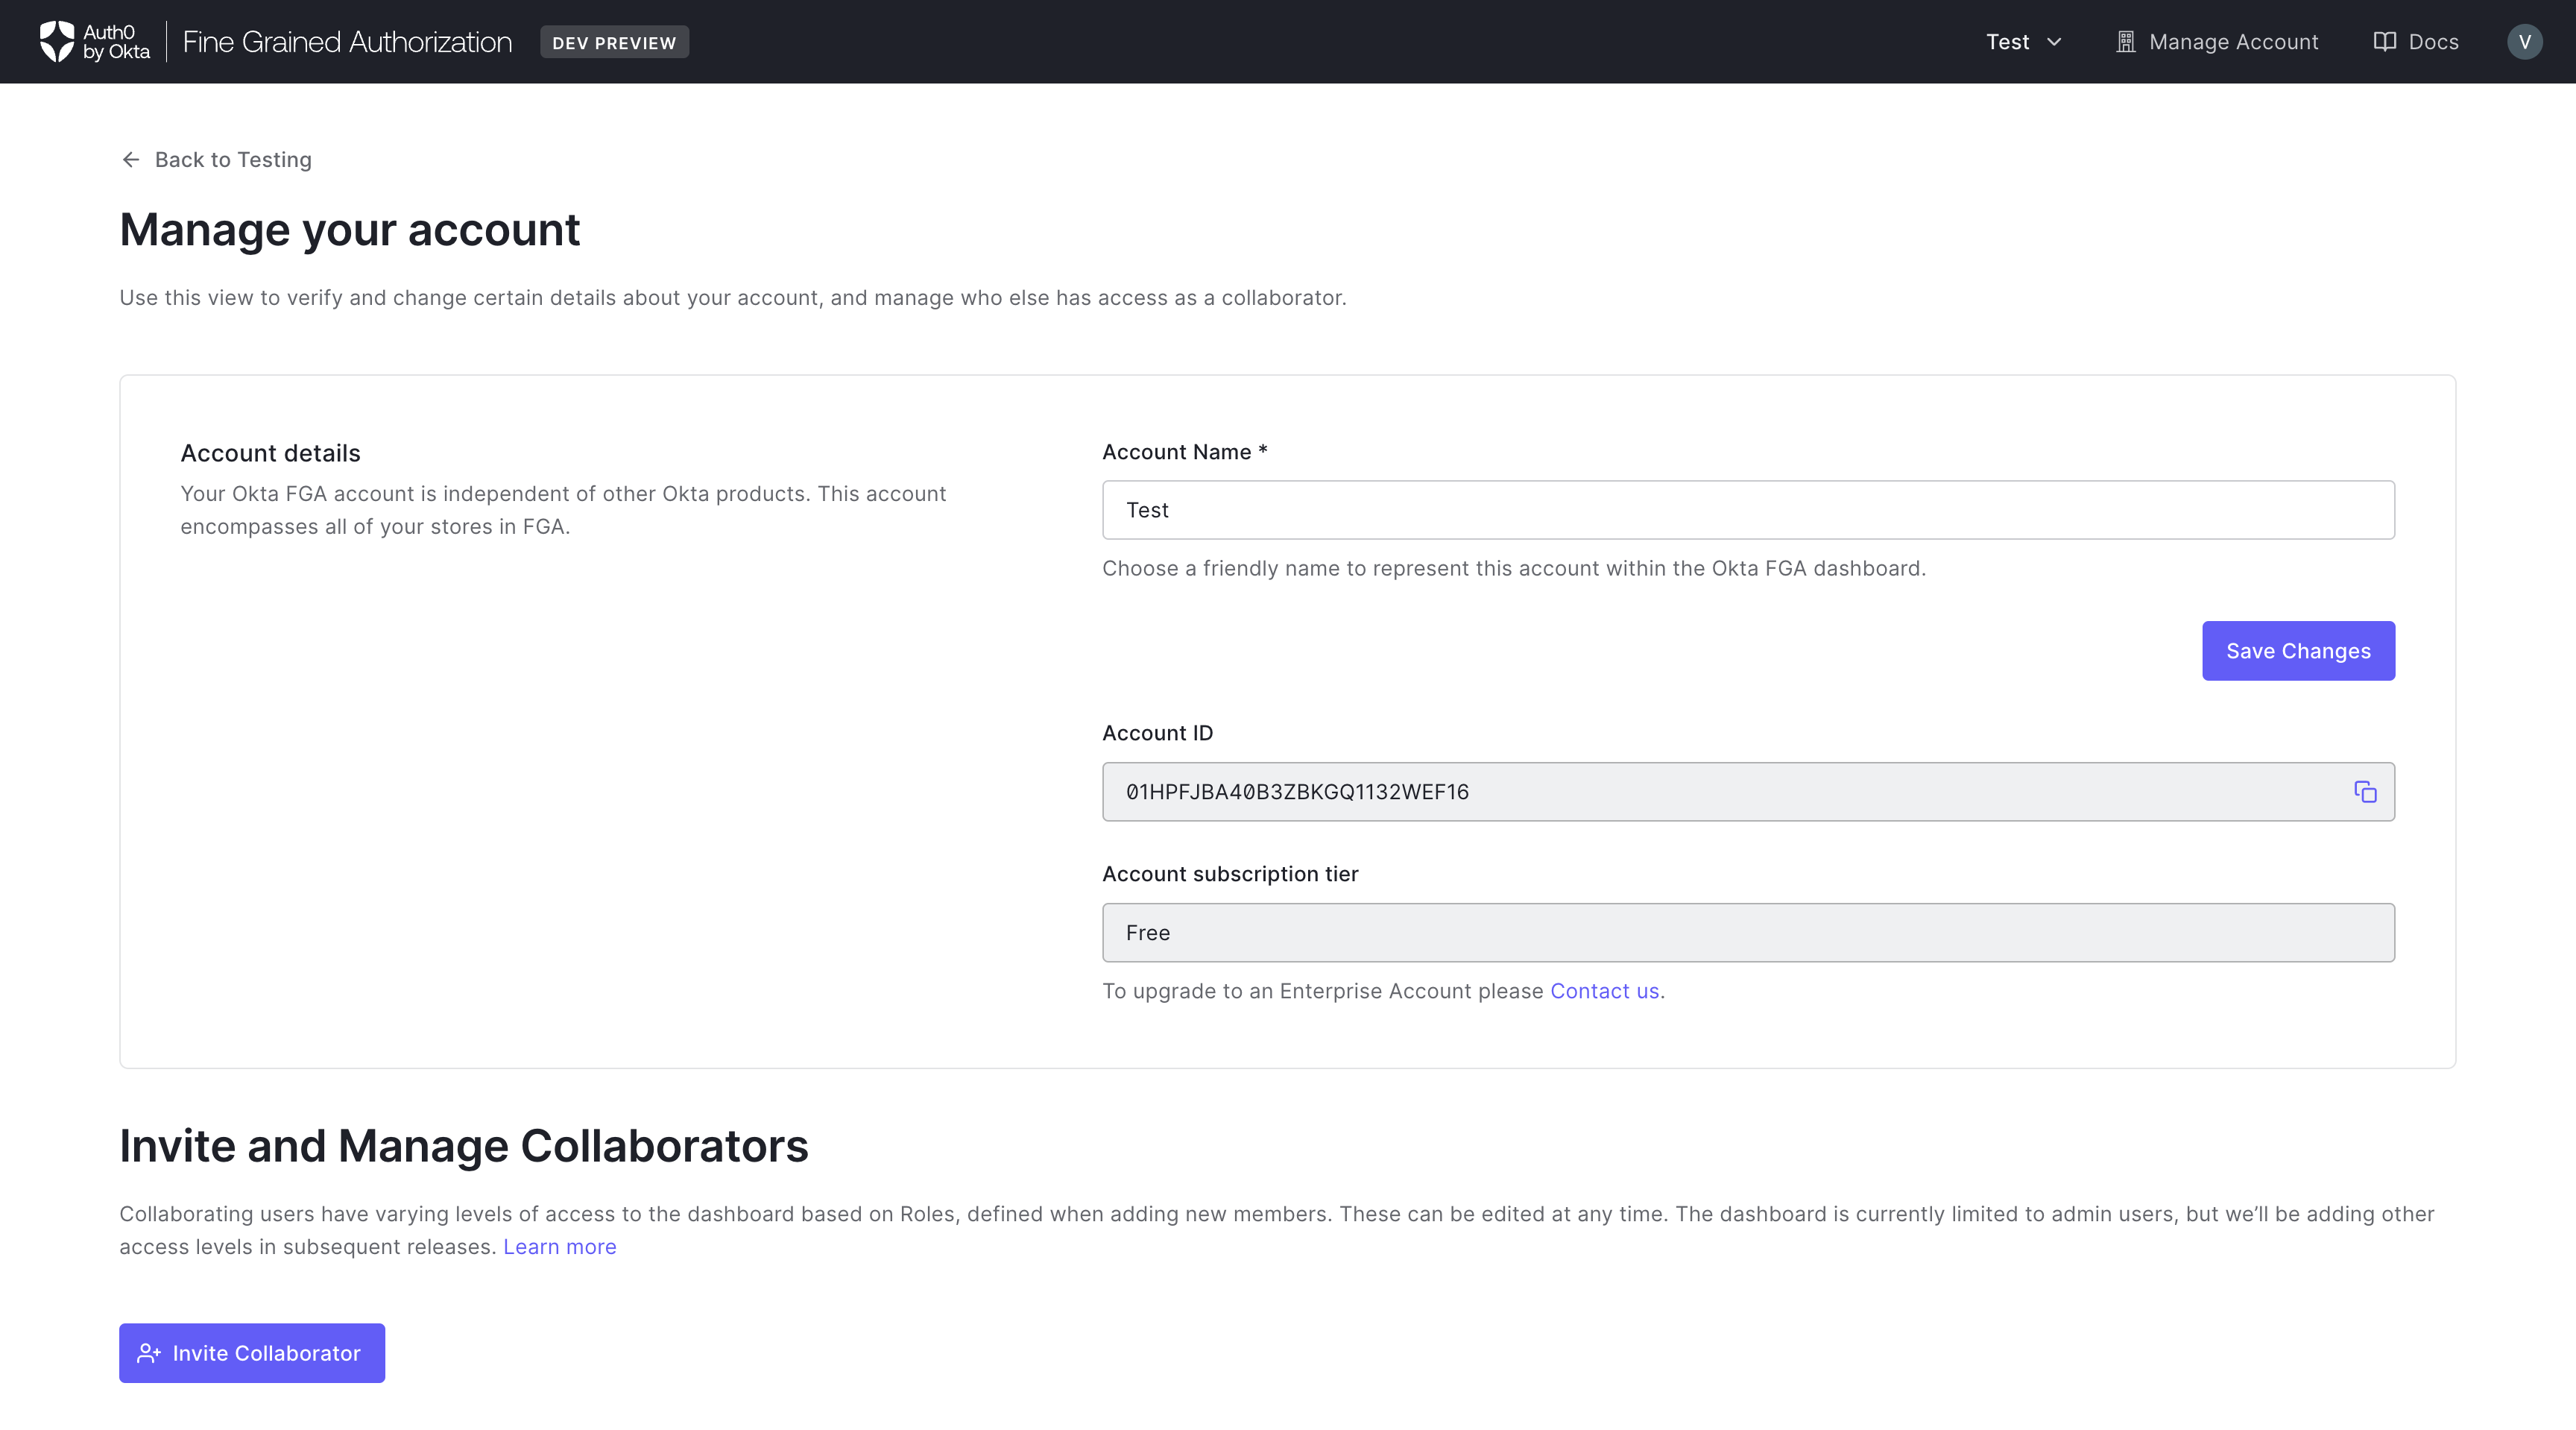Click the Account details heading
Screen dimensions: 2576x1430
point(270,453)
